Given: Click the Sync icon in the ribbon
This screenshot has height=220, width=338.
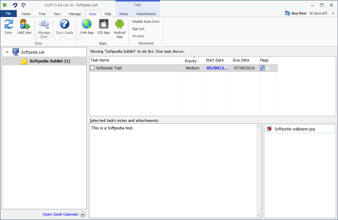Looking at the screenshot, I should click(x=9, y=24).
